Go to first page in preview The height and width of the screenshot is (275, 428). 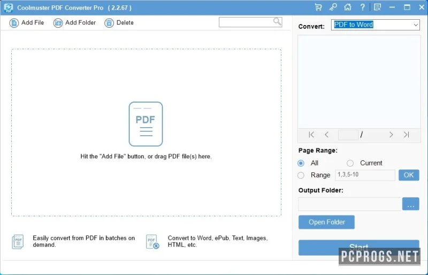311,135
